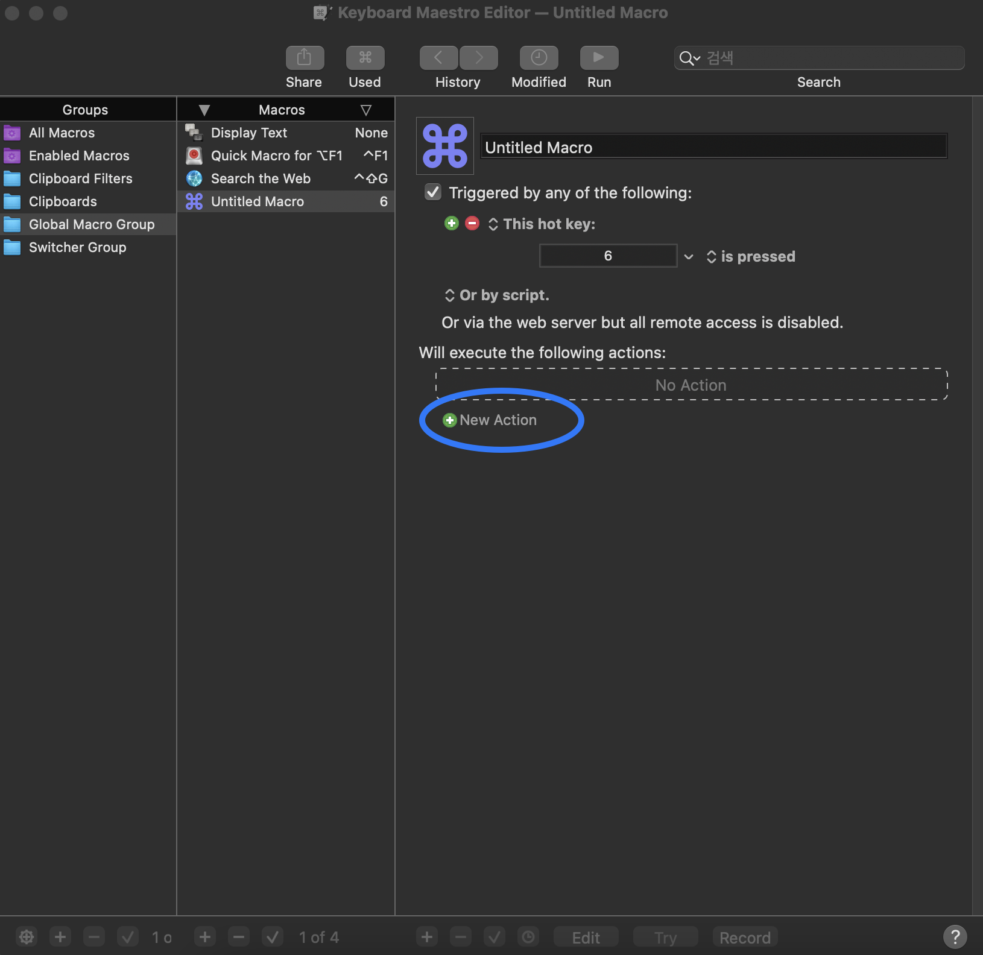
Task: Click the outlined triangle in Macros header
Action: (x=365, y=110)
